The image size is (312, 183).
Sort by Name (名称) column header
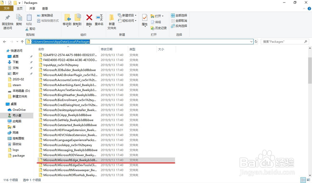pyautogui.click(x=68, y=49)
